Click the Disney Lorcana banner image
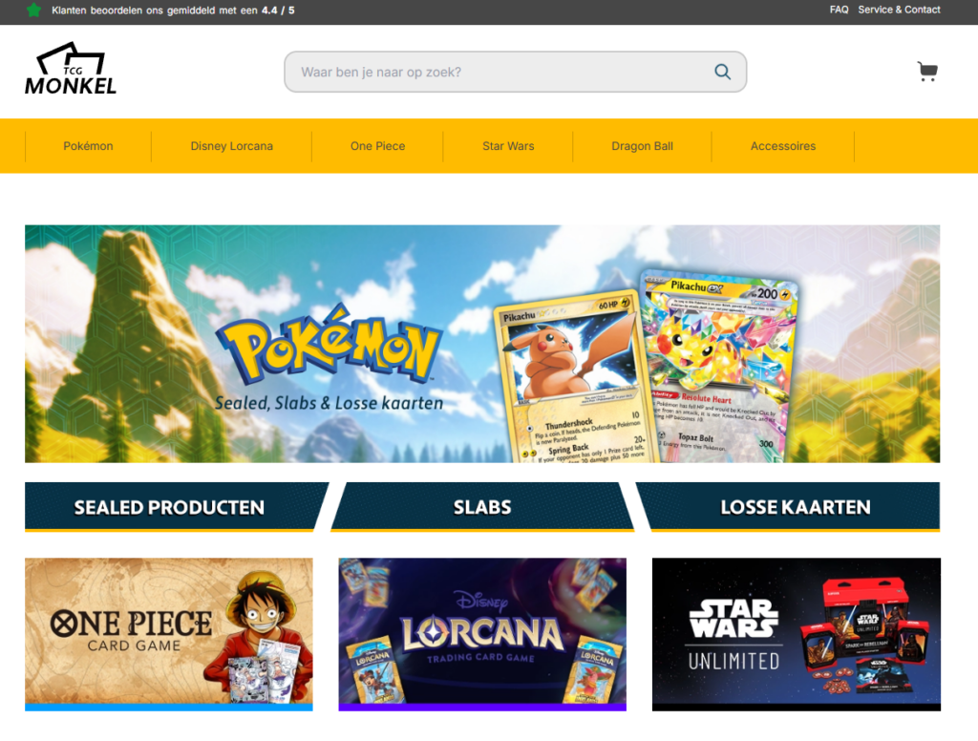Viewport: 978px width, 741px height. 482,633
